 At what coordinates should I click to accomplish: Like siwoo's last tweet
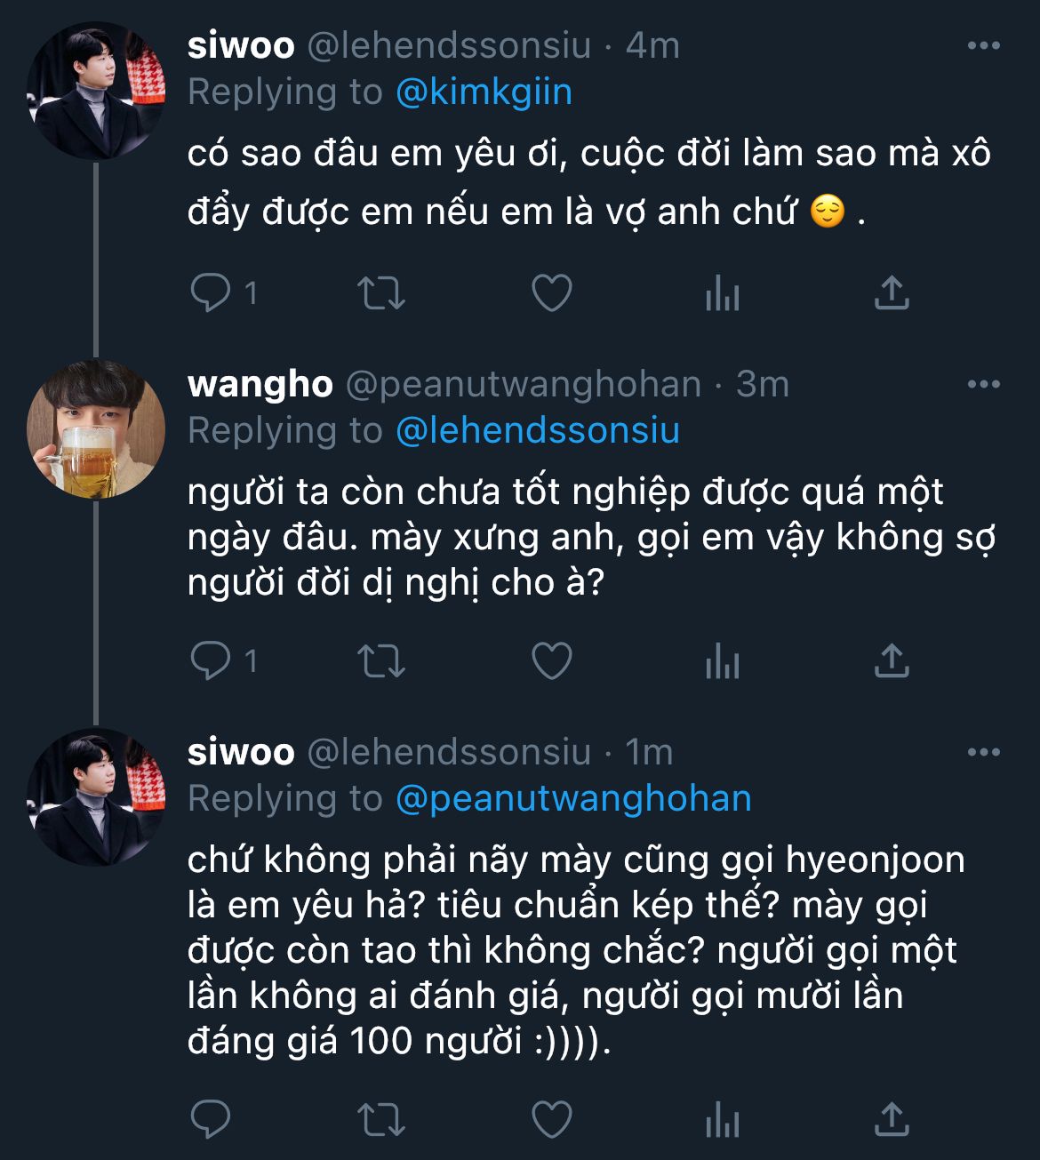click(551, 1120)
